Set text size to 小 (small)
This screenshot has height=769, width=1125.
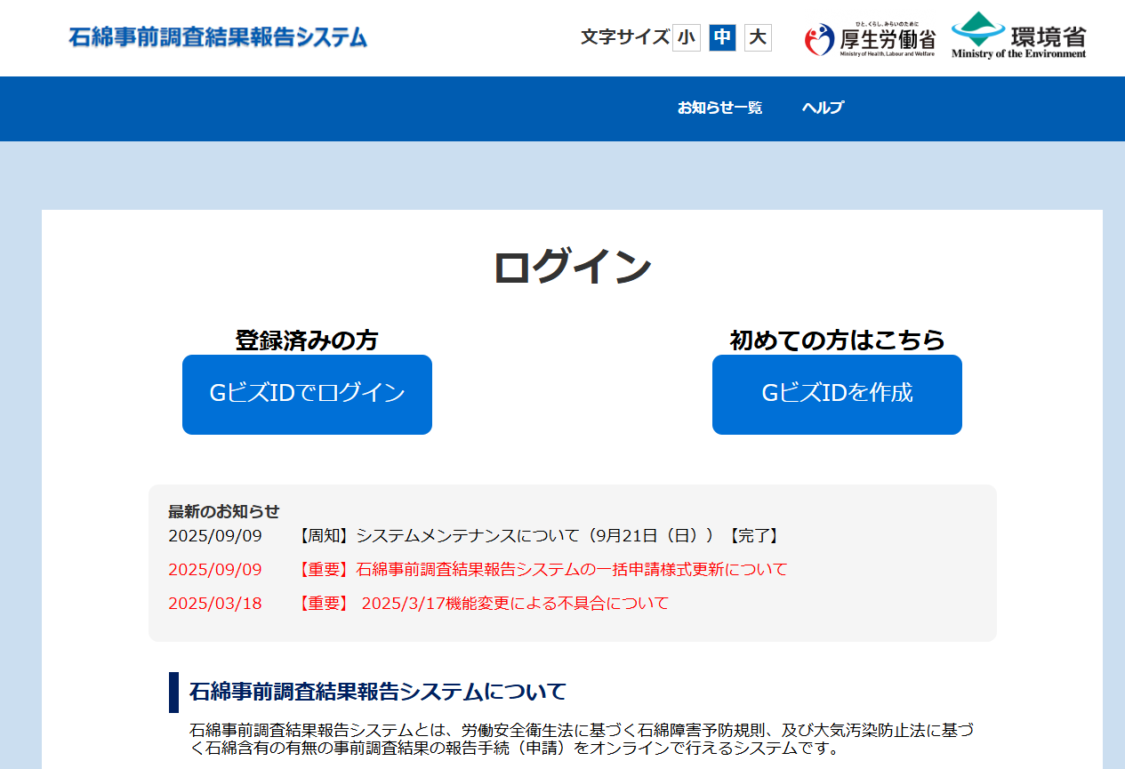[x=686, y=37]
